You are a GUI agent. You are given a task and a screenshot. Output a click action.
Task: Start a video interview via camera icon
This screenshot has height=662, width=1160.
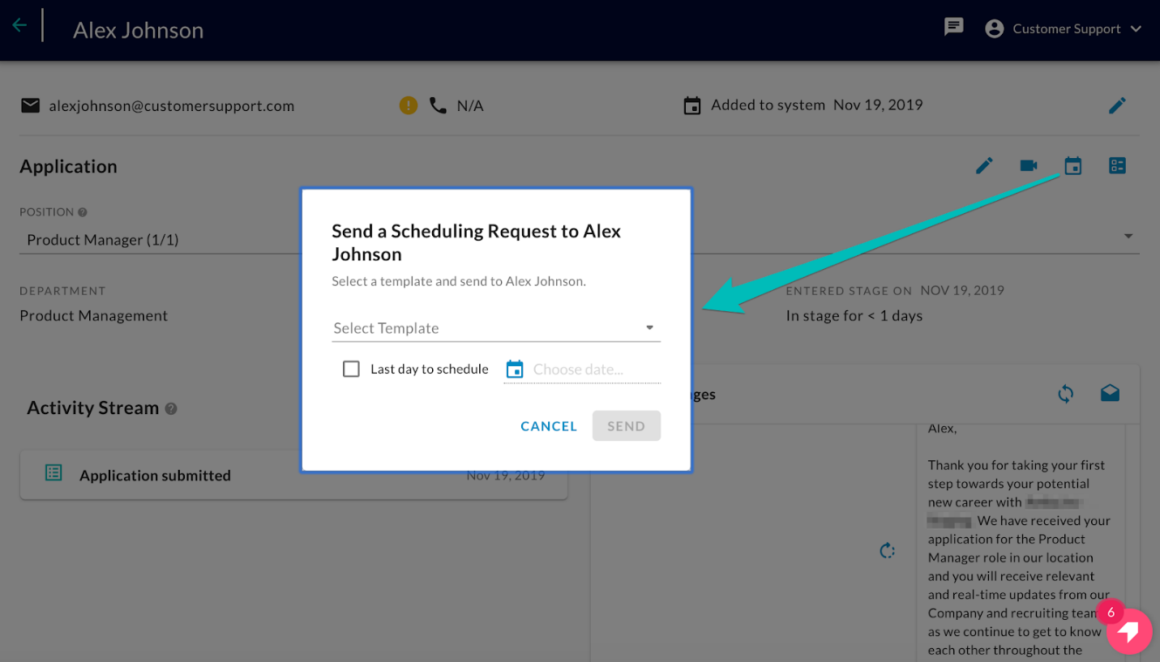pyautogui.click(x=1029, y=166)
